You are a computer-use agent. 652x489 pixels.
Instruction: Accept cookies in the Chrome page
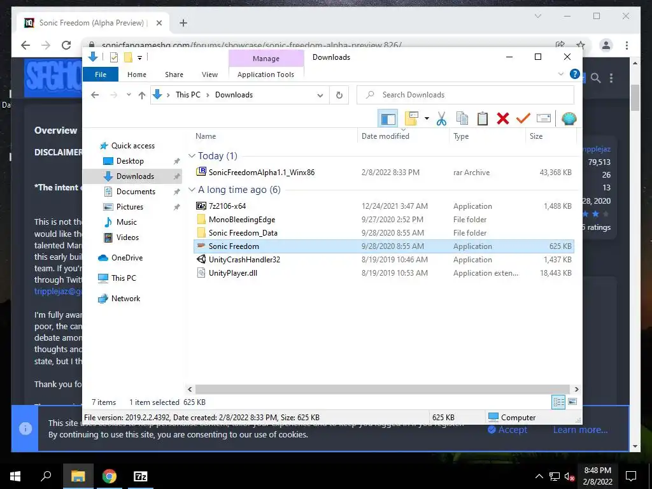507,430
